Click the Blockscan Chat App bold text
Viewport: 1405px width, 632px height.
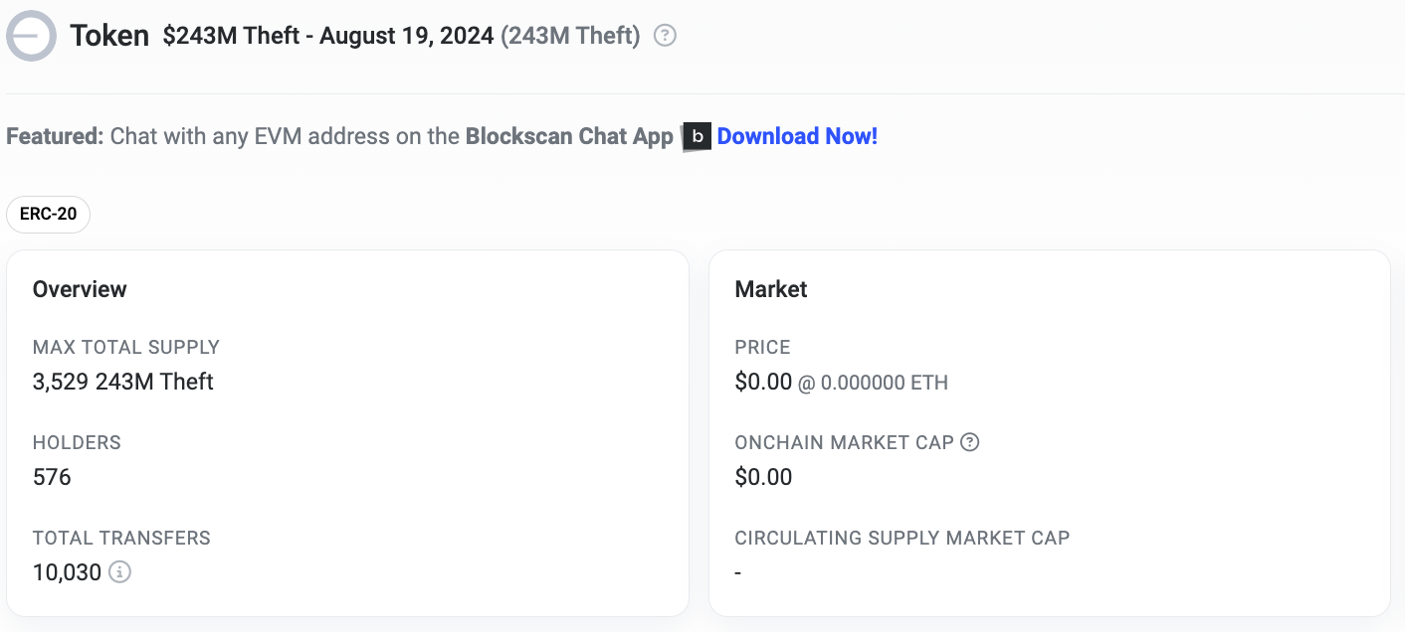pos(569,136)
